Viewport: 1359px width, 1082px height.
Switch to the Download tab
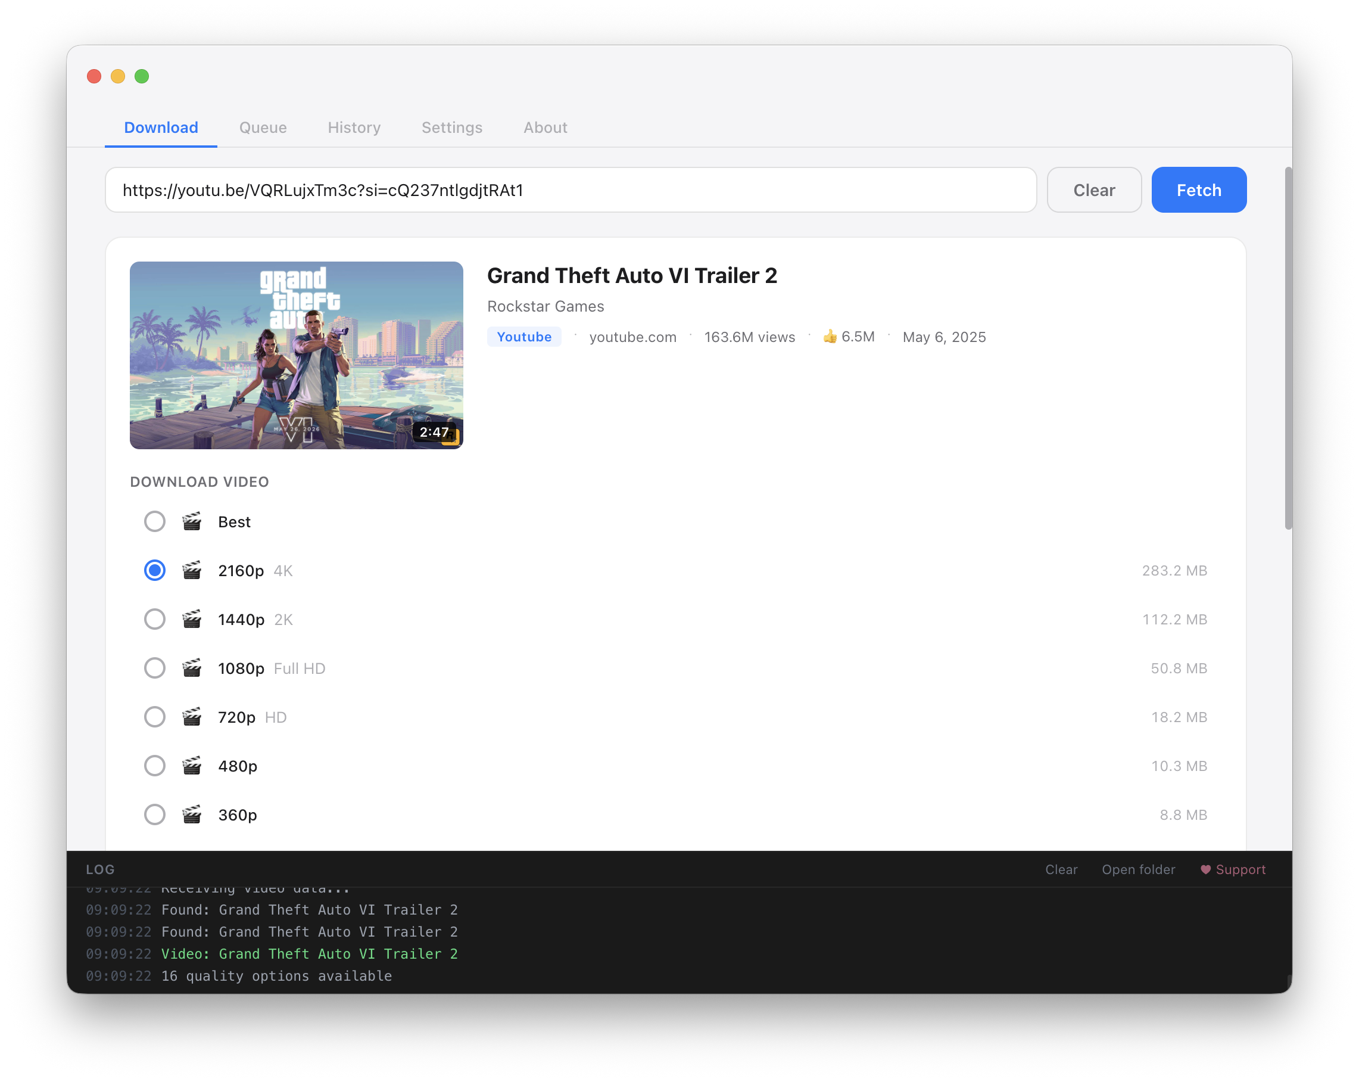pos(161,128)
